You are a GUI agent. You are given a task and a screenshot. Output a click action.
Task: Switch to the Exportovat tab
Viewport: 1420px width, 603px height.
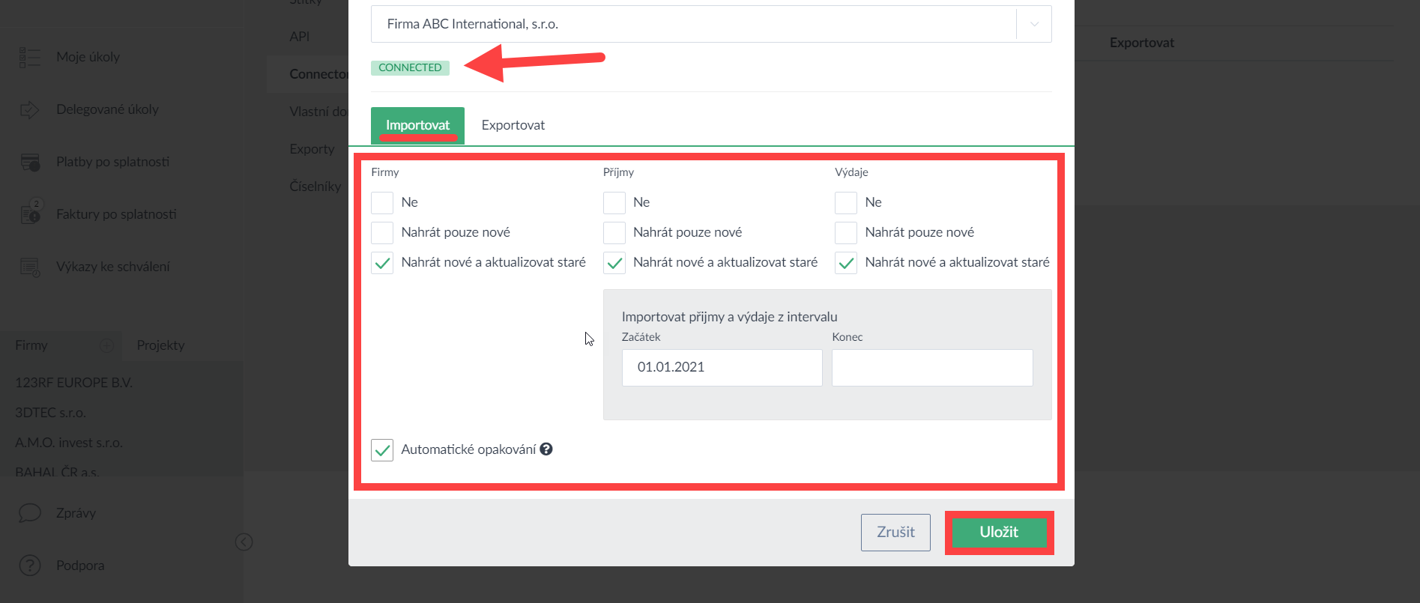click(x=513, y=125)
